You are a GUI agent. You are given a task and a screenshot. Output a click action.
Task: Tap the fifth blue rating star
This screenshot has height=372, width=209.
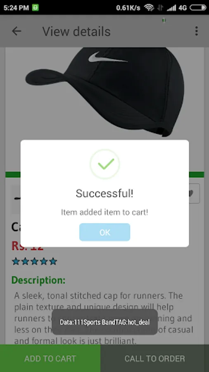(53, 262)
